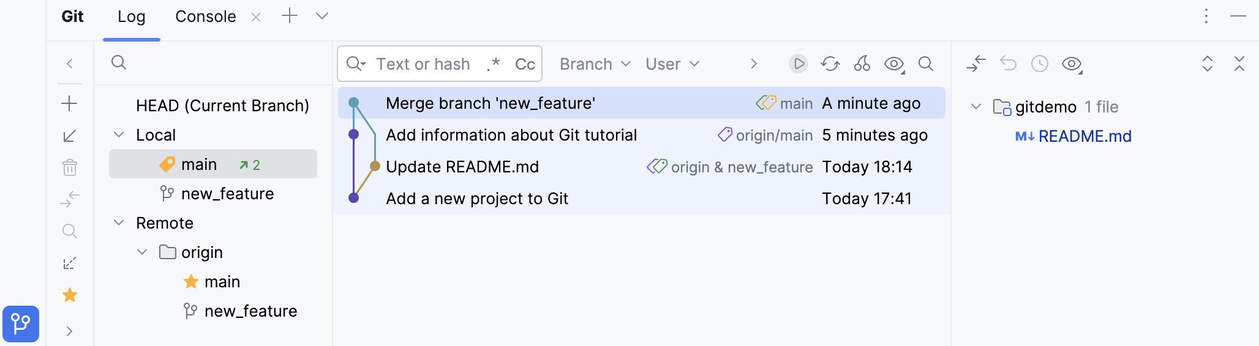Open the Branch filter dropdown
The image size is (1259, 346).
pos(595,64)
